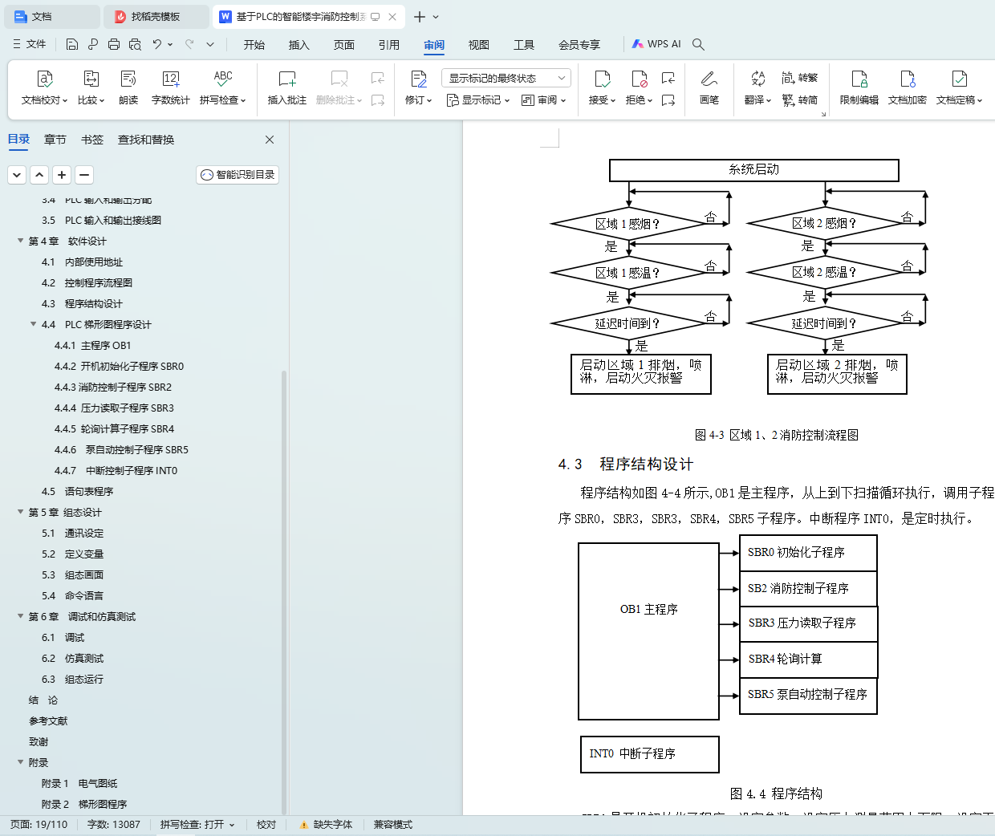Click 字数: 13087 in status bar
995x836 pixels.
(114, 825)
